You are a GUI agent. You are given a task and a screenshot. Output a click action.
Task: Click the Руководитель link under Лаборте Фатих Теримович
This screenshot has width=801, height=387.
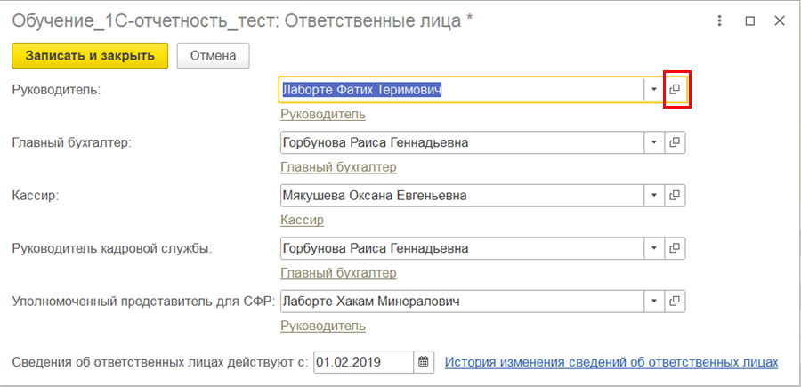point(322,114)
